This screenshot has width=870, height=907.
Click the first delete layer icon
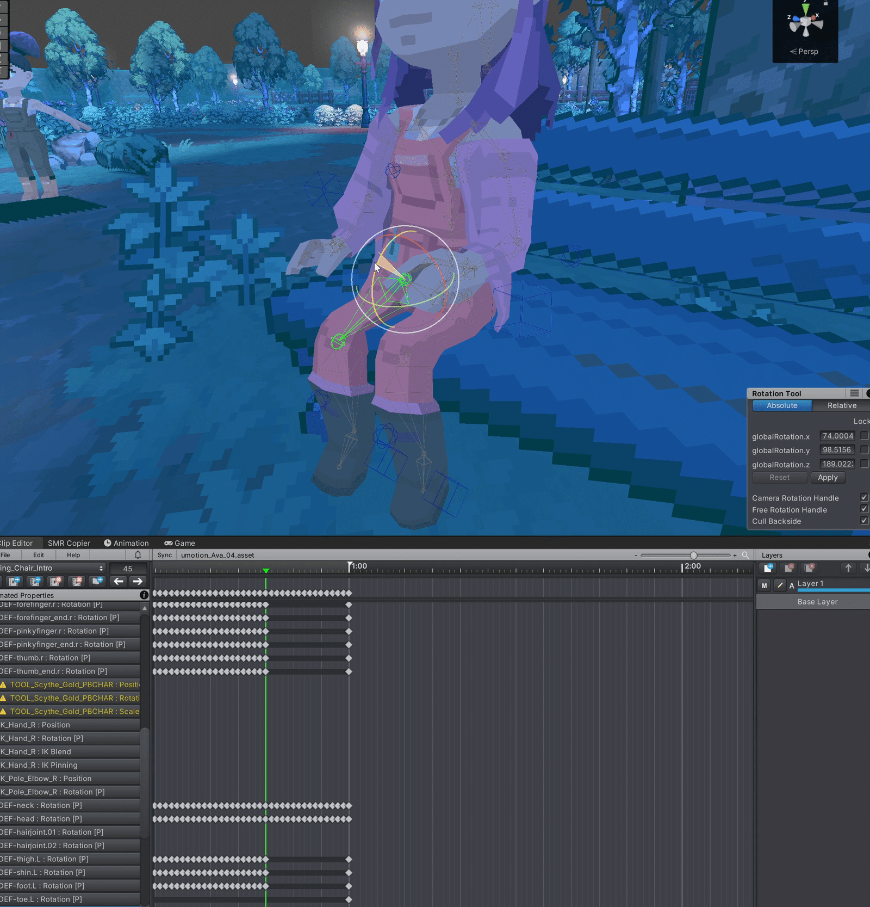tap(789, 568)
